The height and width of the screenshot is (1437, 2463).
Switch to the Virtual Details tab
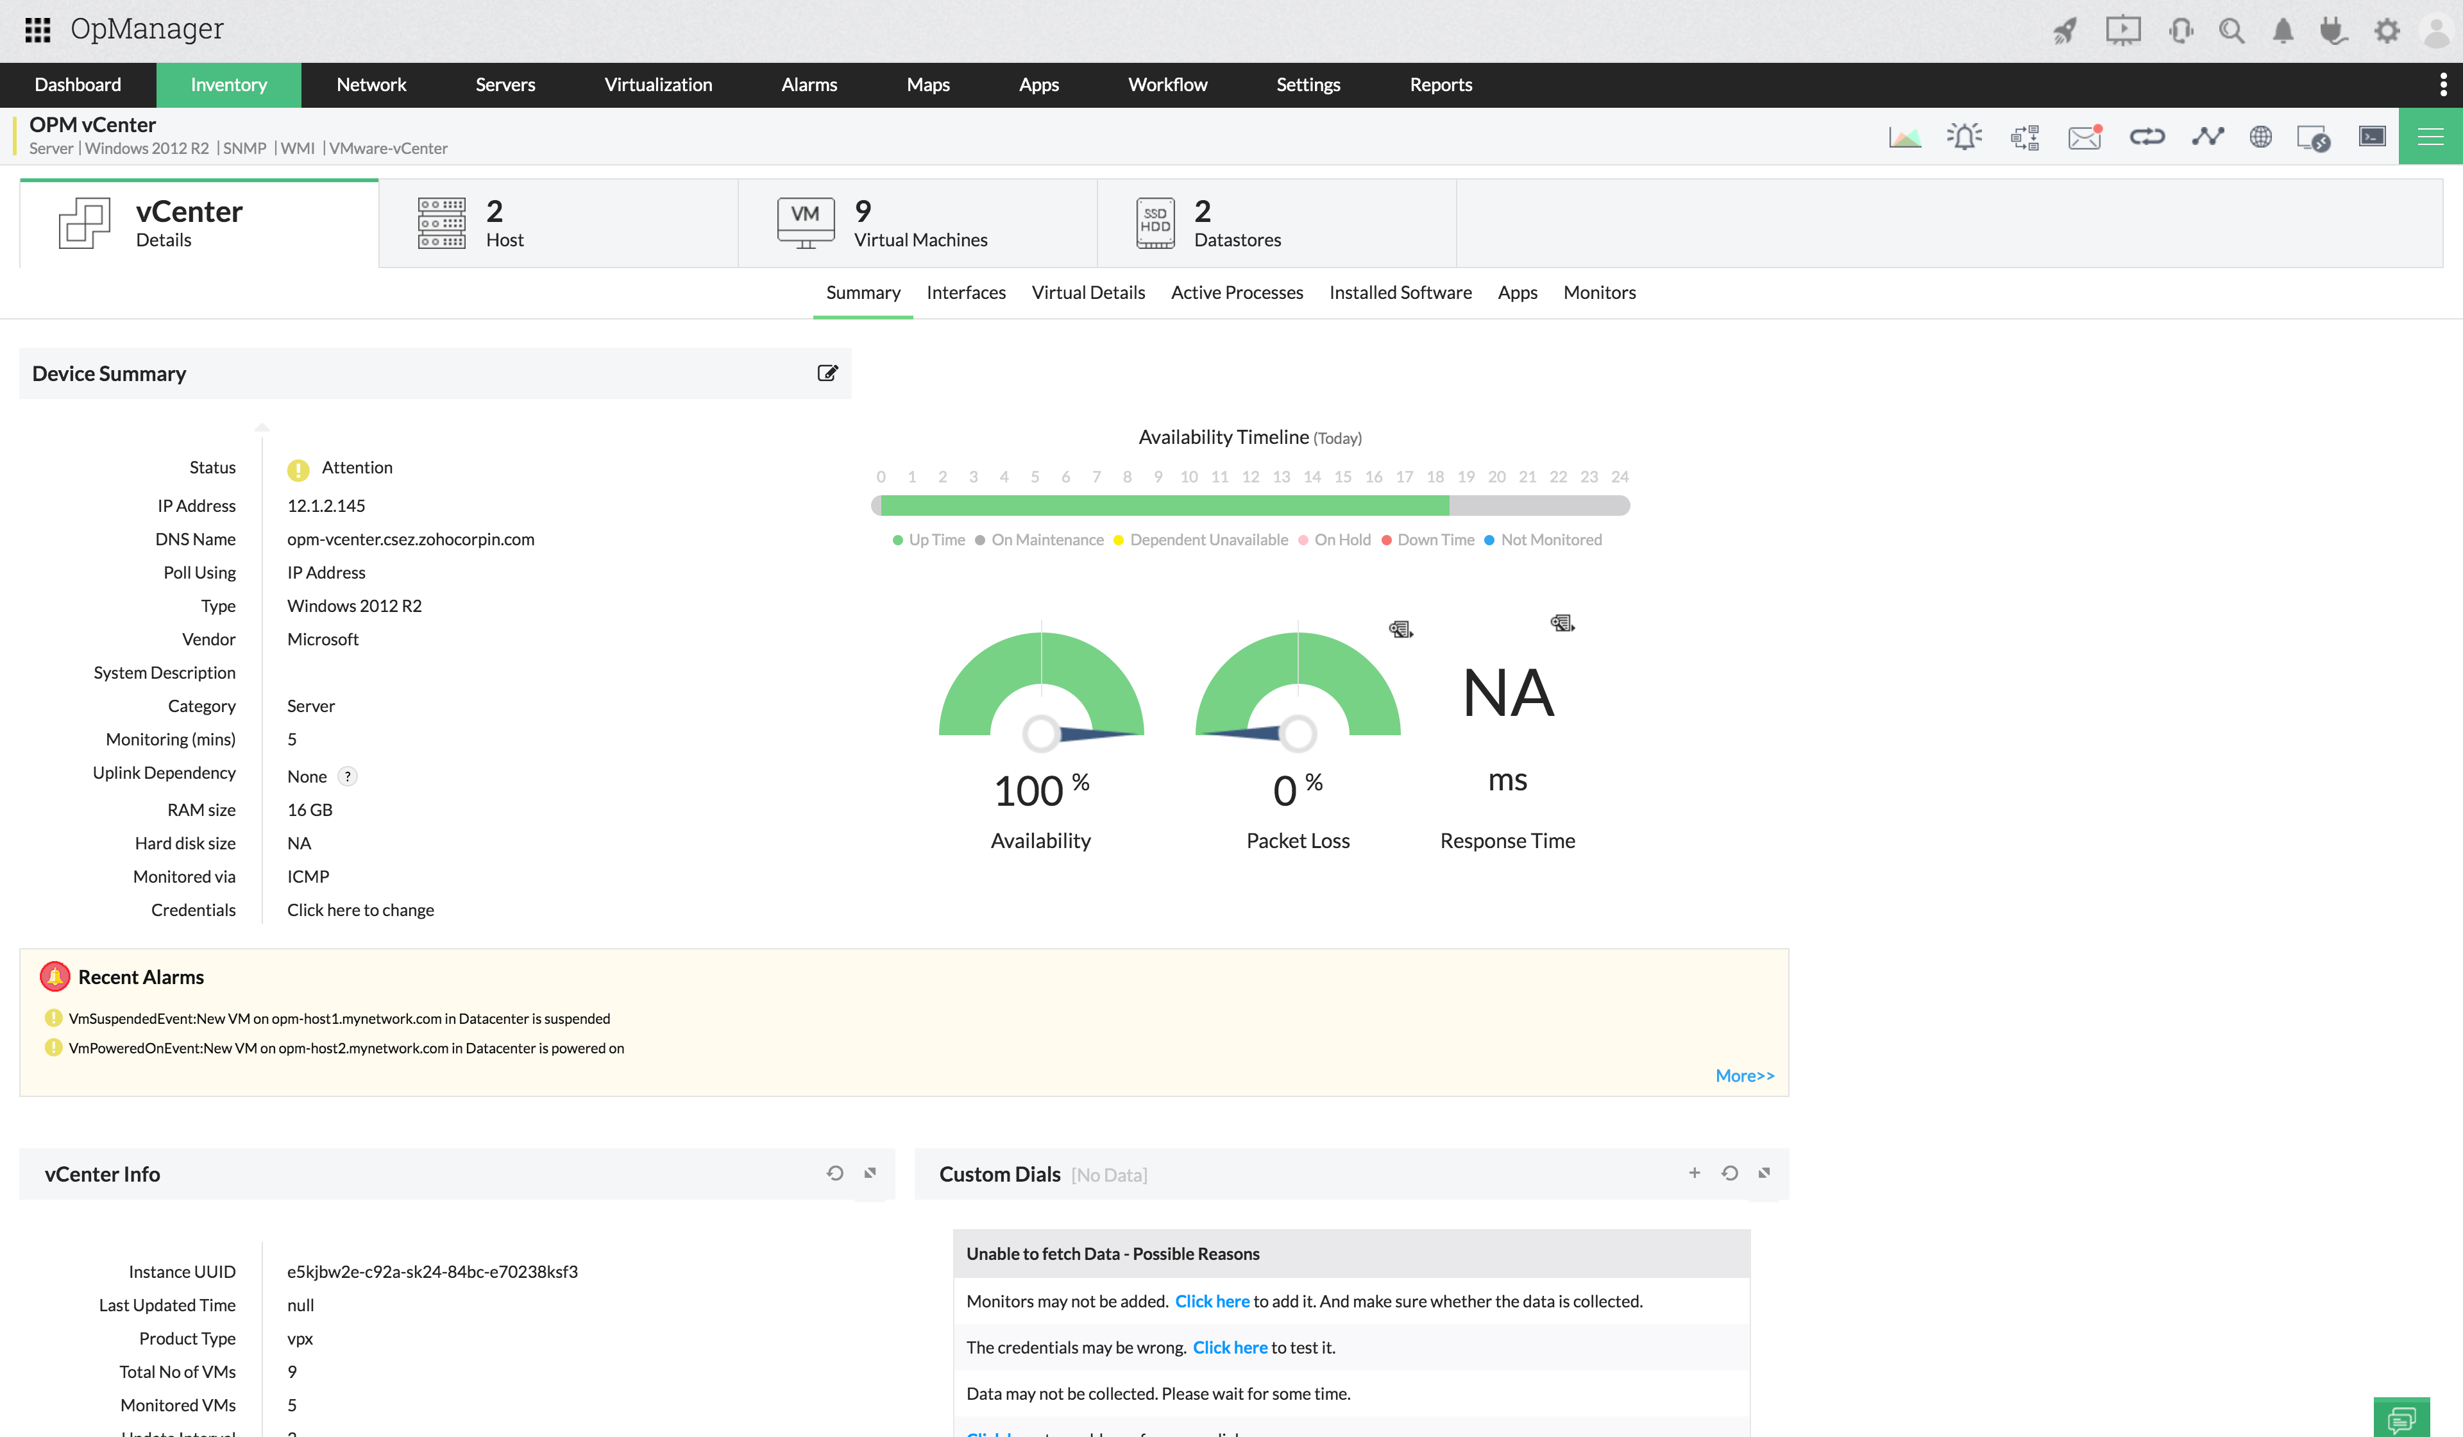(1088, 293)
